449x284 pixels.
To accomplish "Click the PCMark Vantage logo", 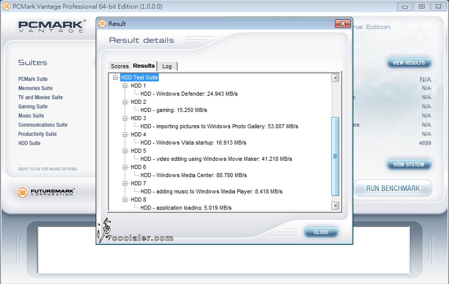I will pos(52,26).
